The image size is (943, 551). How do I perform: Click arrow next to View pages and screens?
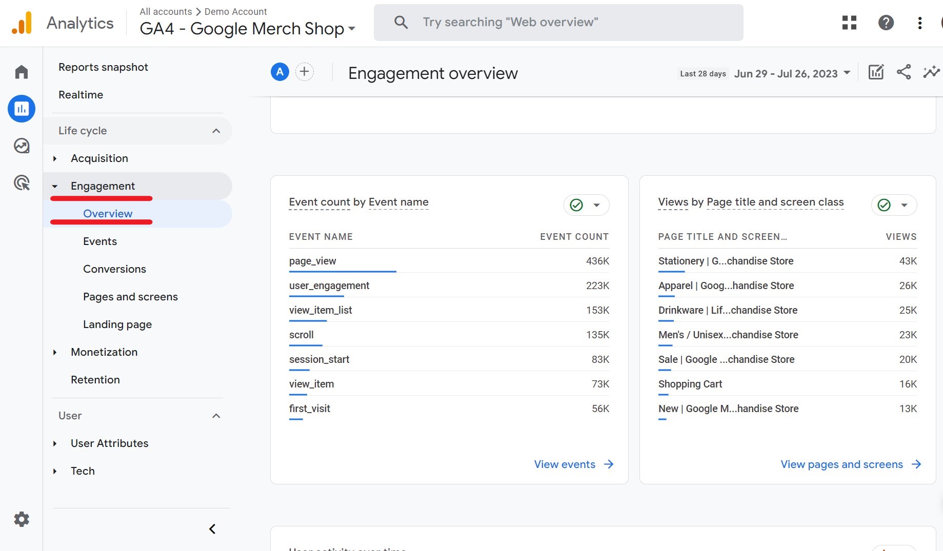pyautogui.click(x=916, y=464)
